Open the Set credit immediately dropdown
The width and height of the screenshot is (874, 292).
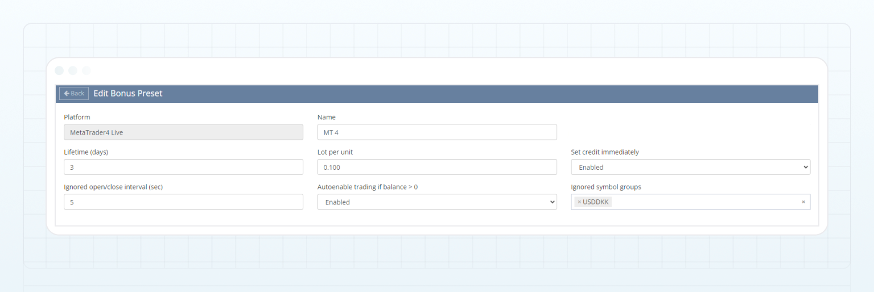690,167
